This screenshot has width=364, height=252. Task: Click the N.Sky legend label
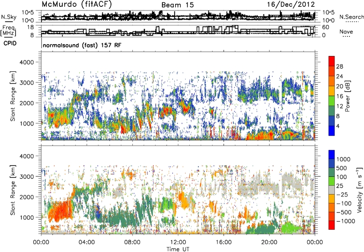coord(9,17)
